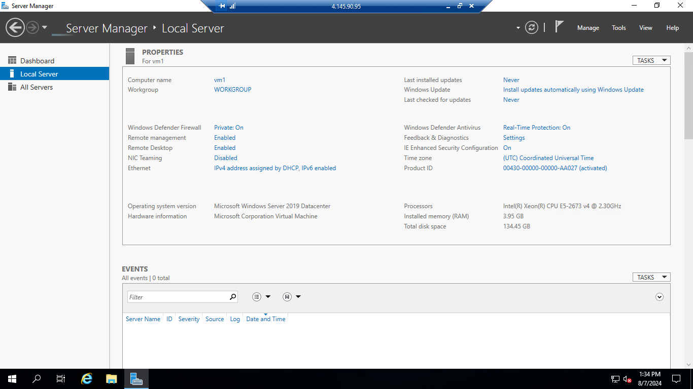Viewport: 693px width, 389px height.
Task: Open Feedback & Diagnostics Settings link
Action: (x=514, y=138)
